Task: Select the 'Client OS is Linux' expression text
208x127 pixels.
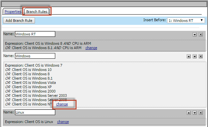Action: (x=39, y=122)
